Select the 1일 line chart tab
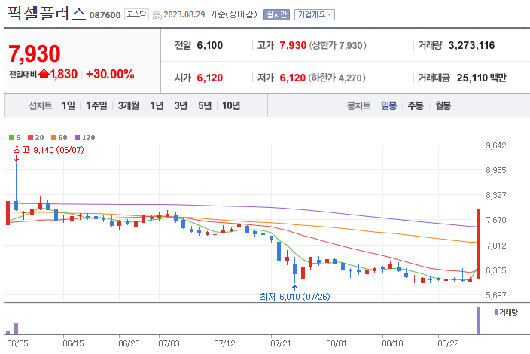The image size is (530, 354). point(69,106)
